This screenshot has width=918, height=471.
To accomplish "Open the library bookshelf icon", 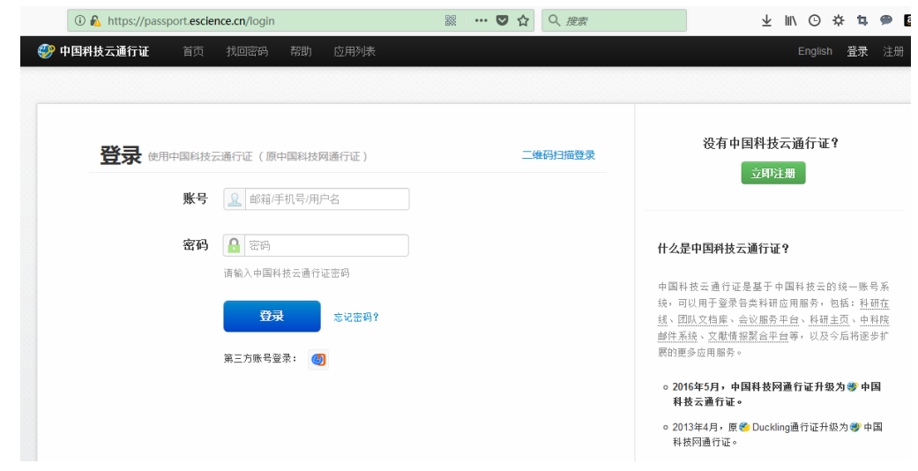I will point(790,20).
